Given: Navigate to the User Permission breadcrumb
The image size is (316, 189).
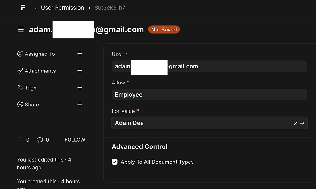Looking at the screenshot, I should (62, 7).
